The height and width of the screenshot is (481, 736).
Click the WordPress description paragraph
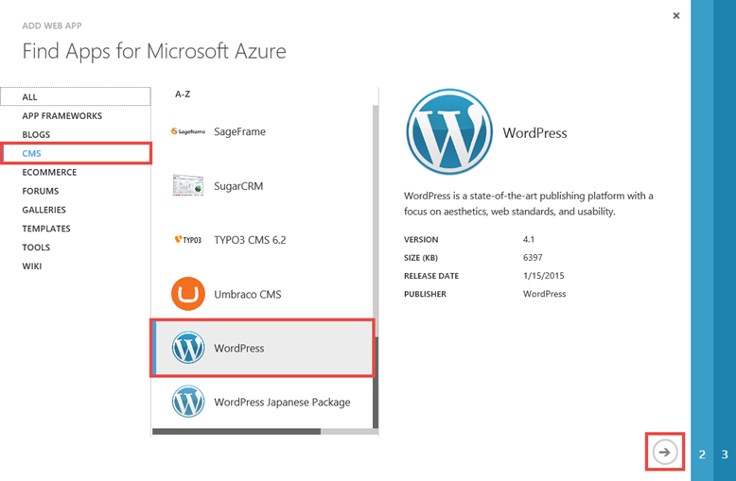coord(529,203)
